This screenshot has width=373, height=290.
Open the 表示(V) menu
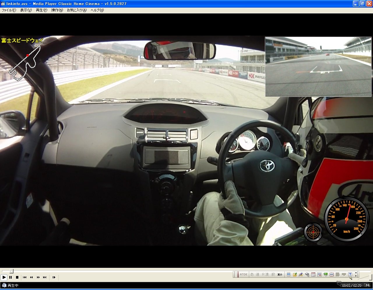click(x=26, y=10)
